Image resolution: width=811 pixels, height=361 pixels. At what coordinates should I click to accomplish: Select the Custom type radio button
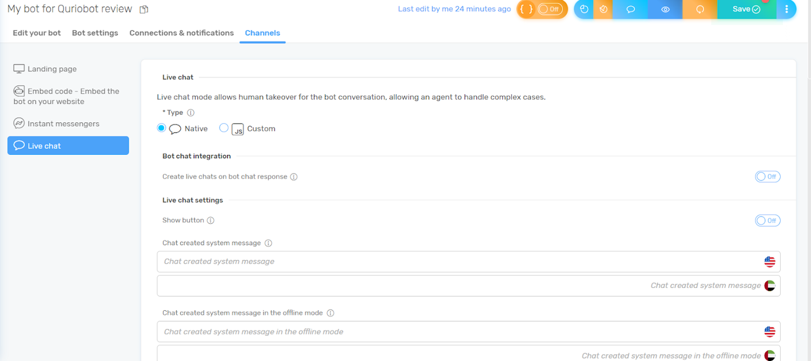(x=224, y=129)
